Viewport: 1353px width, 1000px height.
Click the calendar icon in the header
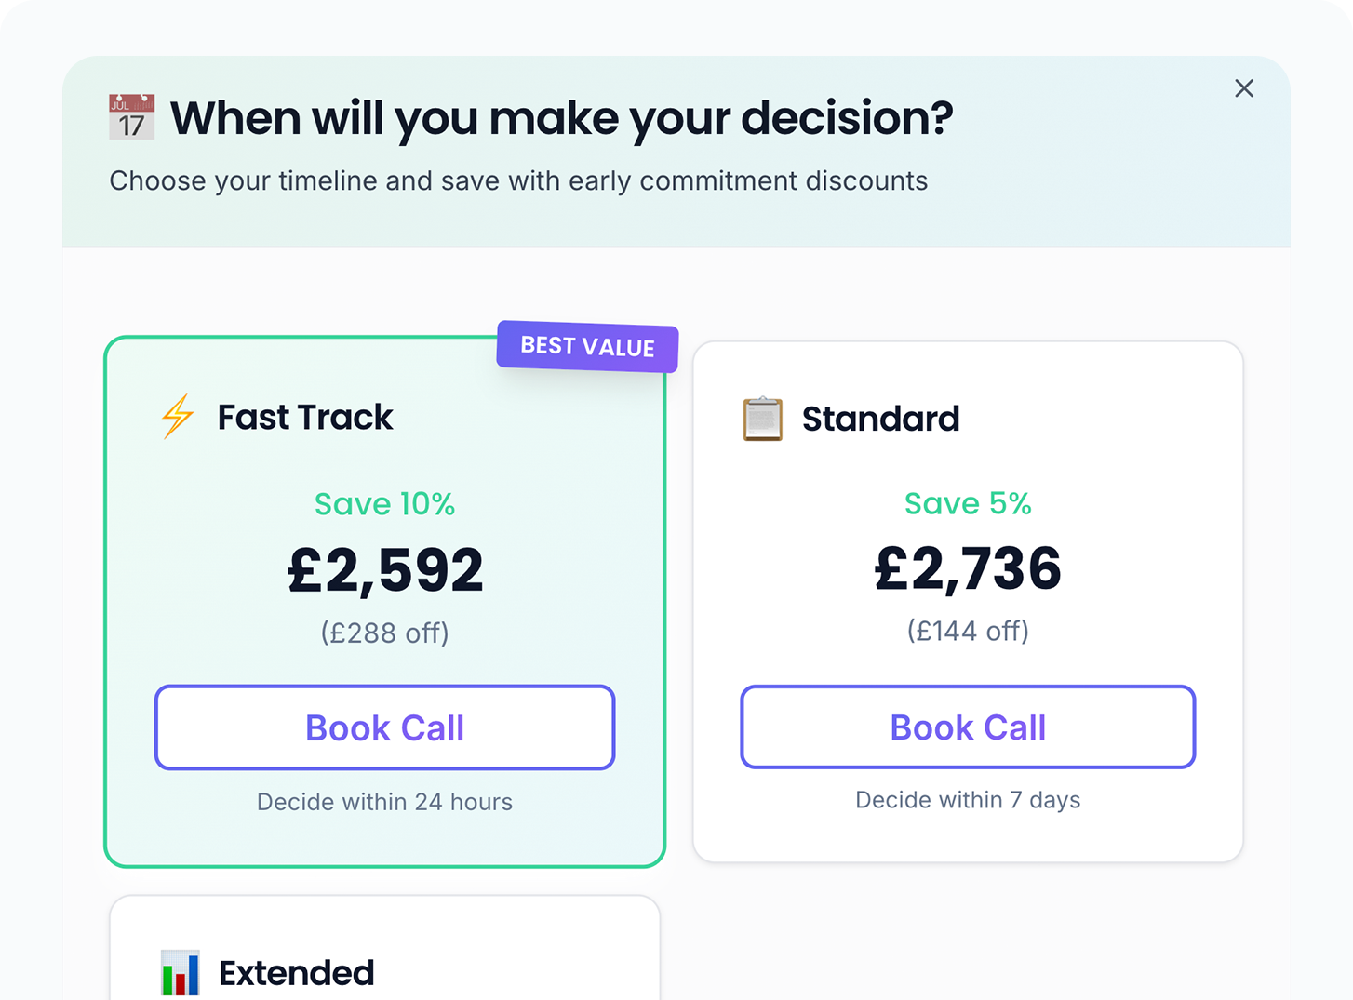[x=131, y=117]
